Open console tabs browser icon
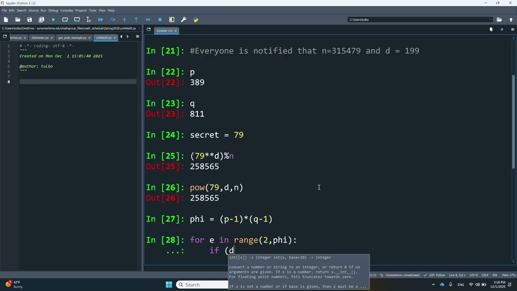 pos(149,30)
